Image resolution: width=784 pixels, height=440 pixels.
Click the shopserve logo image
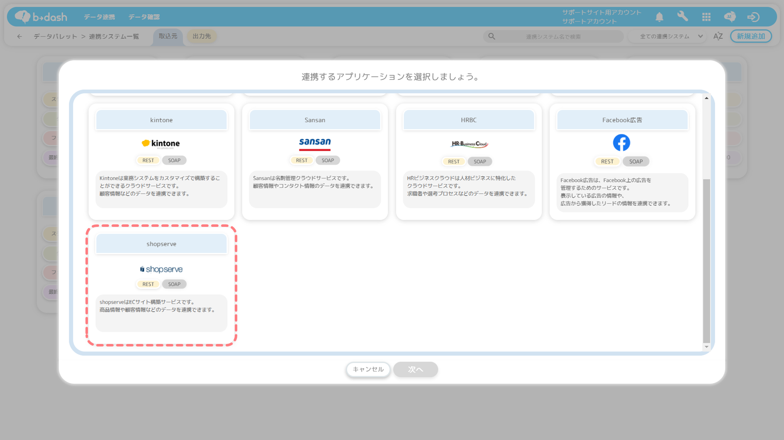(x=161, y=269)
